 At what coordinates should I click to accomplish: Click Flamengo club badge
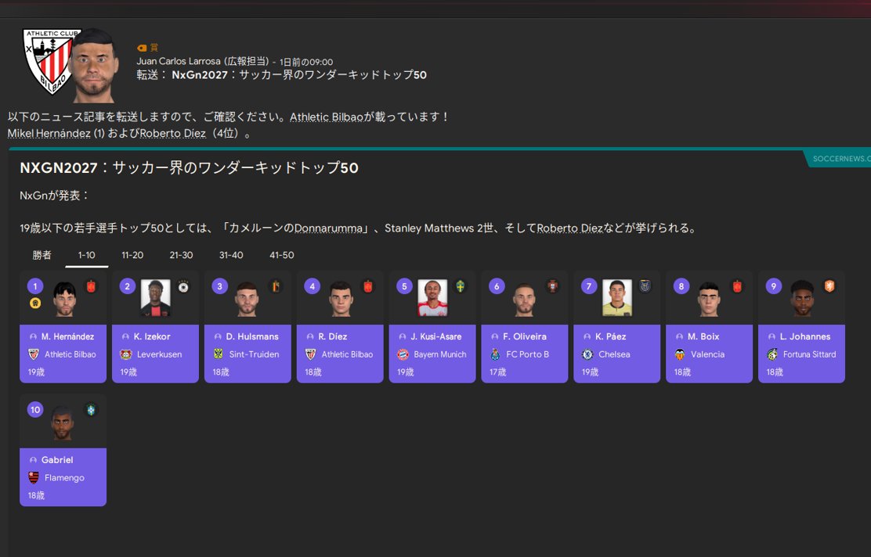tap(34, 477)
